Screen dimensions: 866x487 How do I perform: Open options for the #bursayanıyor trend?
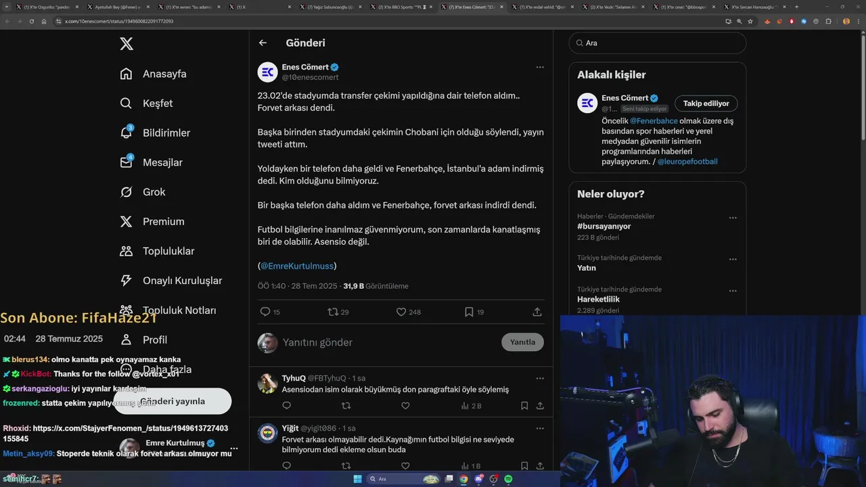click(x=733, y=218)
